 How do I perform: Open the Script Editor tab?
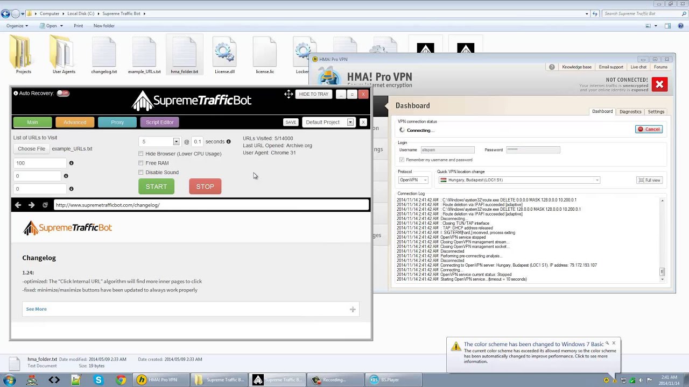pos(160,122)
